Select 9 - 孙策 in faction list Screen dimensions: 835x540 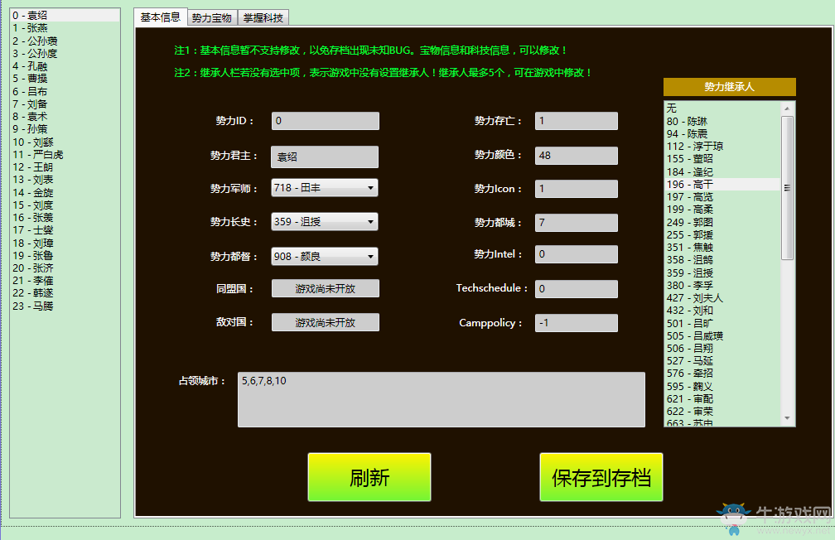[65, 129]
